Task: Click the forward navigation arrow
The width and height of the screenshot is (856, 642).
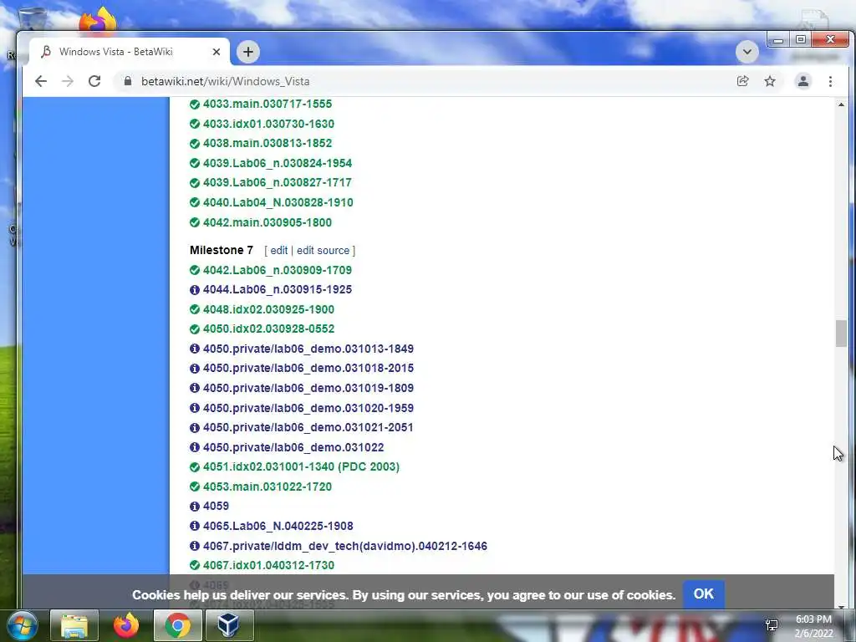Action: click(x=68, y=81)
